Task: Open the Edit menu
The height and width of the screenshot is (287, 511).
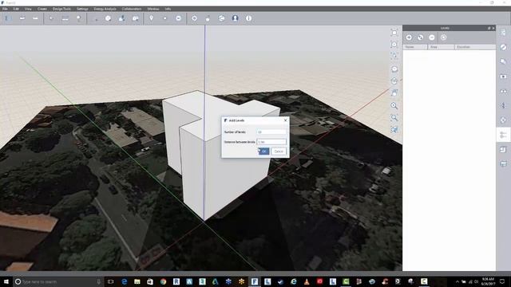Action: (x=16, y=9)
